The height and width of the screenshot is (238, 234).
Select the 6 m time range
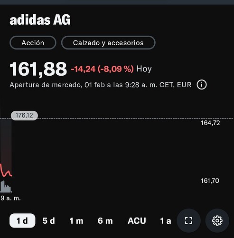(x=105, y=221)
